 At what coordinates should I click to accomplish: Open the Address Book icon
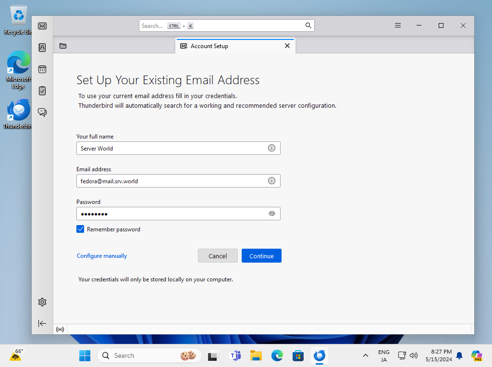42,48
